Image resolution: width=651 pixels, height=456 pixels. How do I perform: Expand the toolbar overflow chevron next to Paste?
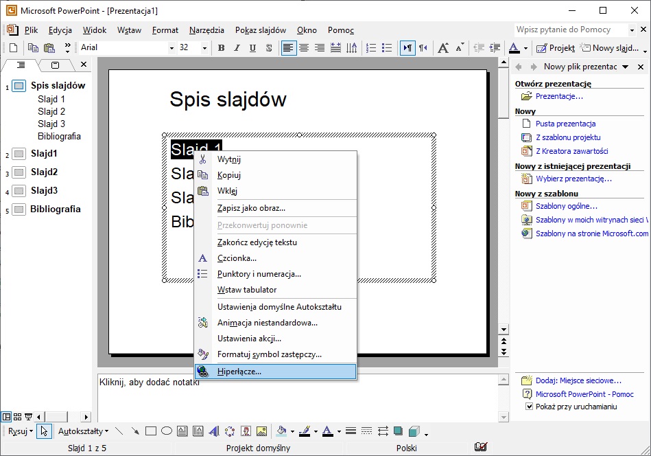(67, 48)
